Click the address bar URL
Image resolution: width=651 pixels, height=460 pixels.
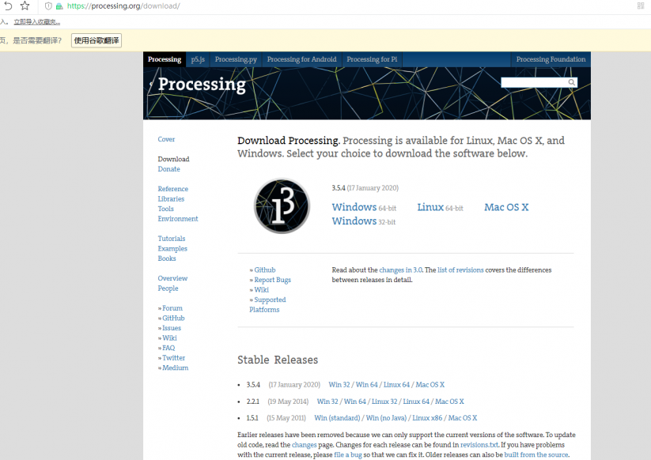click(123, 6)
